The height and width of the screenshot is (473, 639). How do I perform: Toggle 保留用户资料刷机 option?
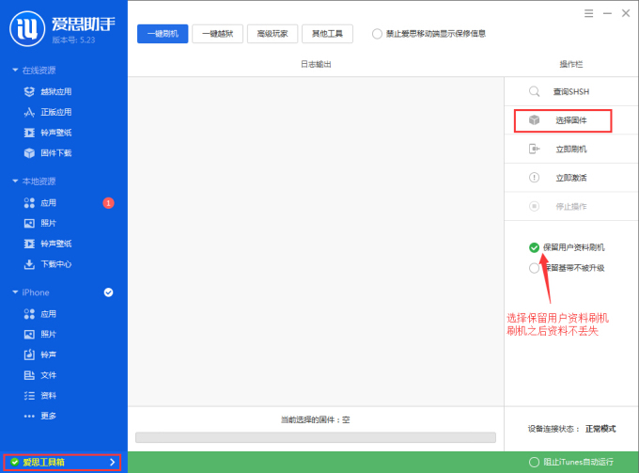pyautogui.click(x=534, y=247)
